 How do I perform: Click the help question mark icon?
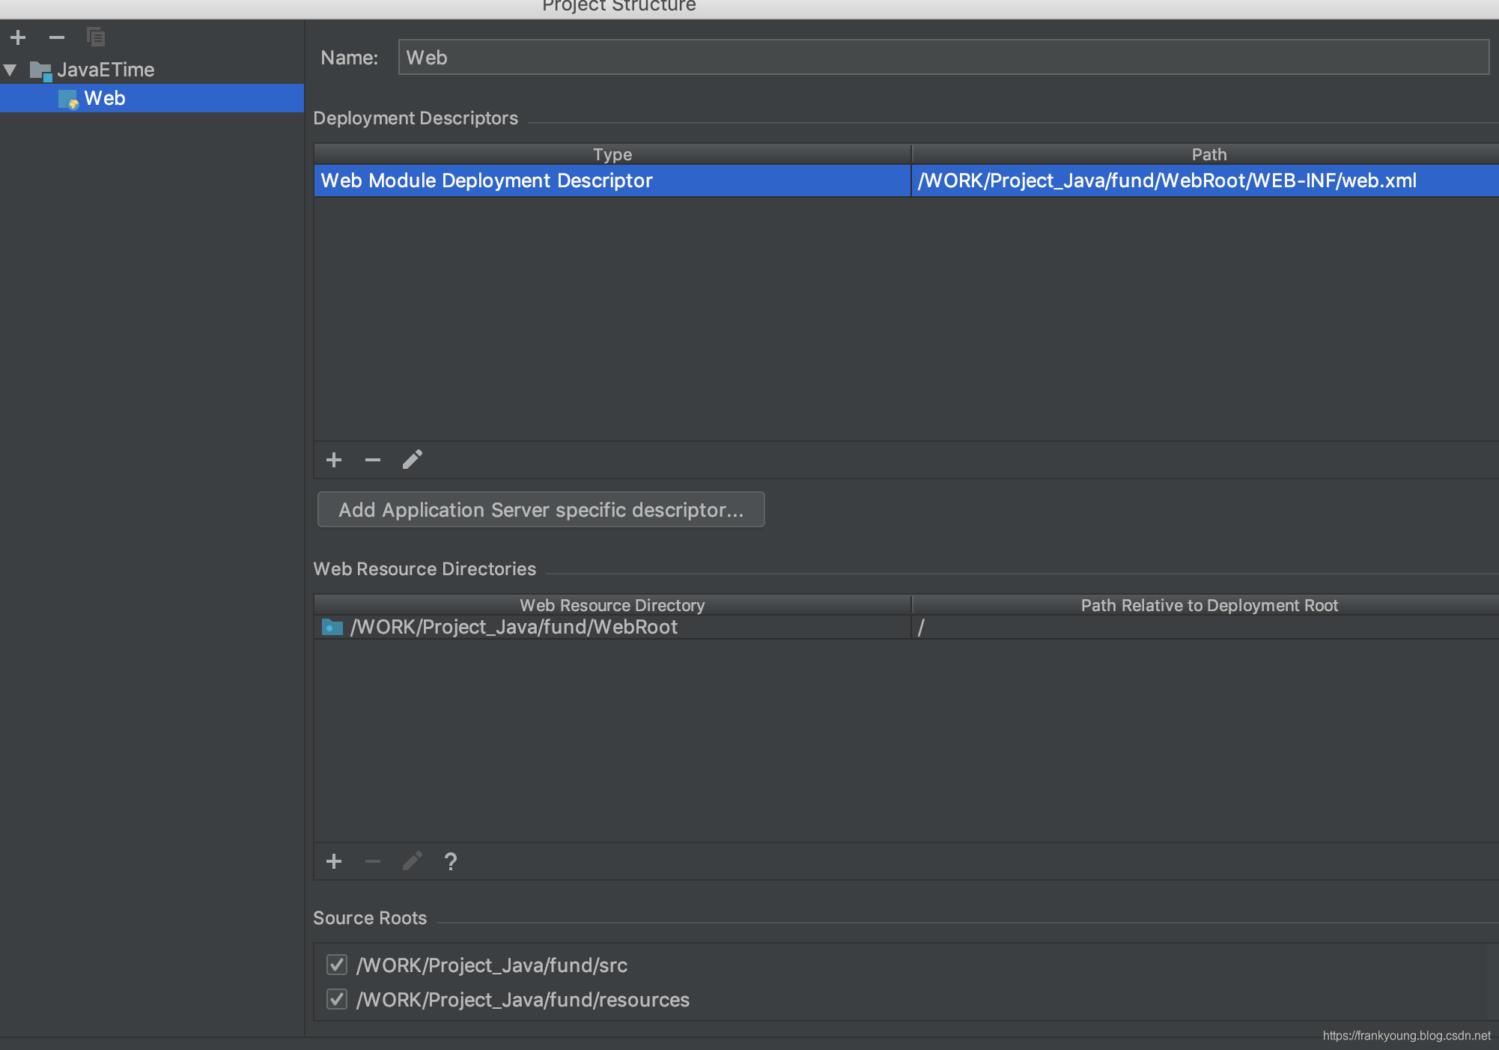pyautogui.click(x=451, y=861)
